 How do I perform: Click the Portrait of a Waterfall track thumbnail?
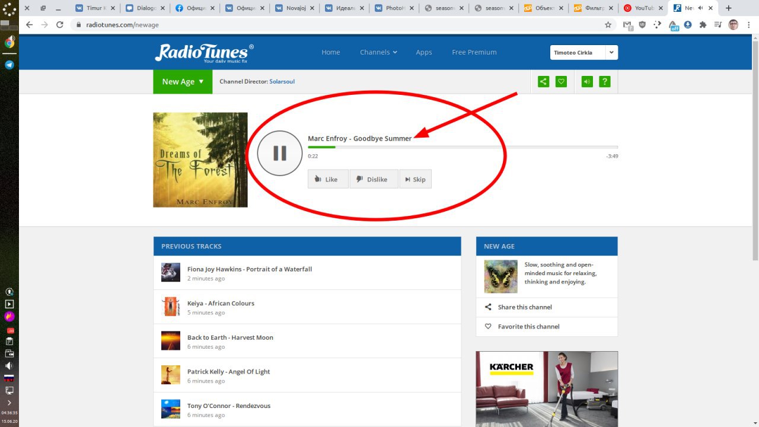171,272
